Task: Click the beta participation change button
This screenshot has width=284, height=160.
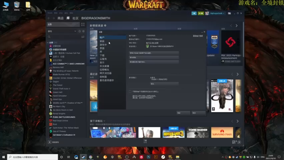Action: pos(164,84)
